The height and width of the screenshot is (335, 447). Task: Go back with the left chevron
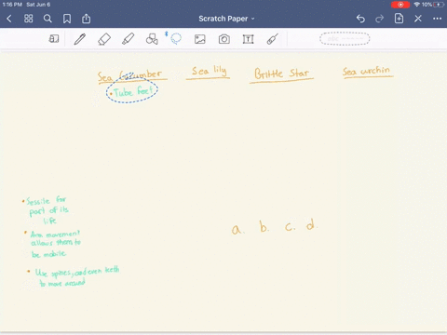(9, 19)
